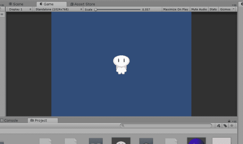The height and width of the screenshot is (144, 243).
Task: Click the Project panel lock icon
Action: click(x=229, y=121)
